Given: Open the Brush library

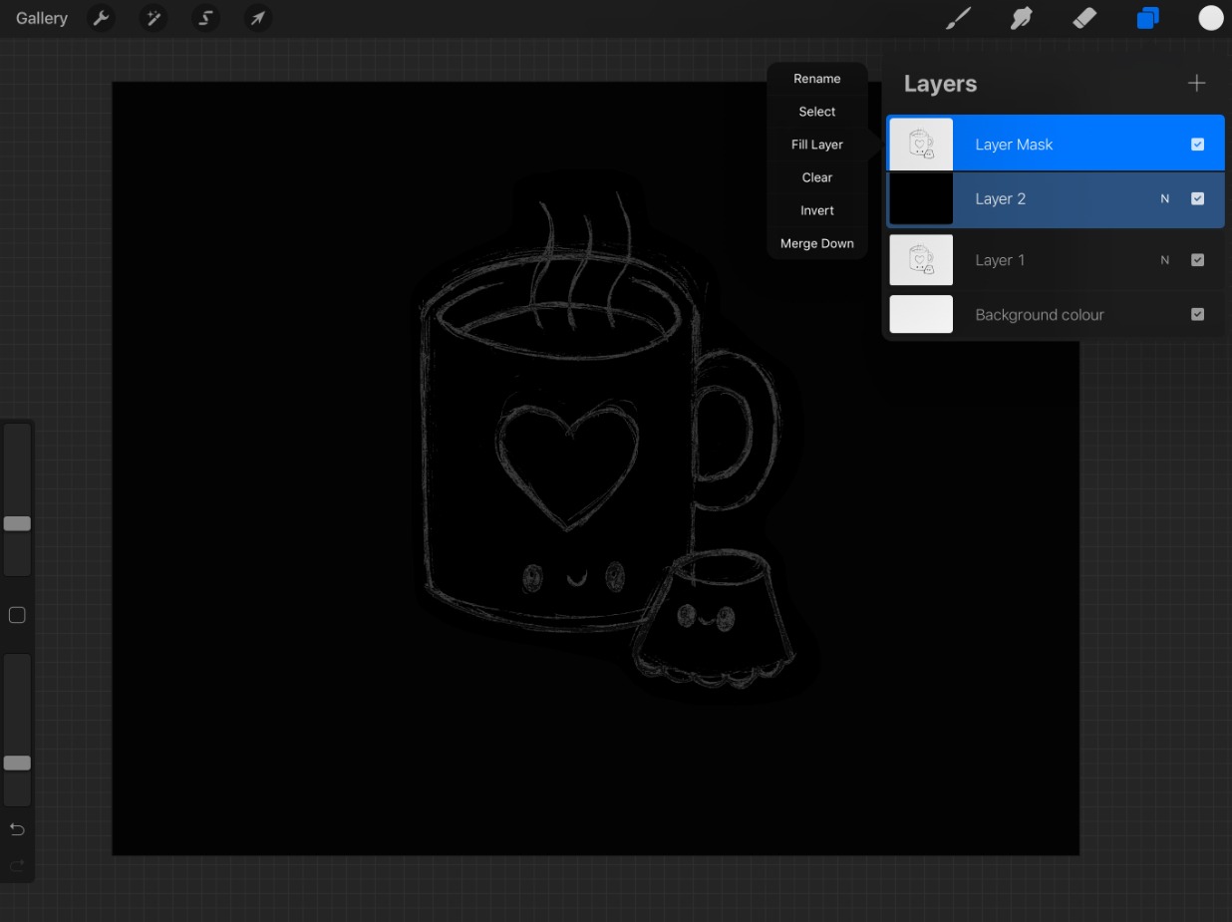Looking at the screenshot, I should tap(958, 17).
